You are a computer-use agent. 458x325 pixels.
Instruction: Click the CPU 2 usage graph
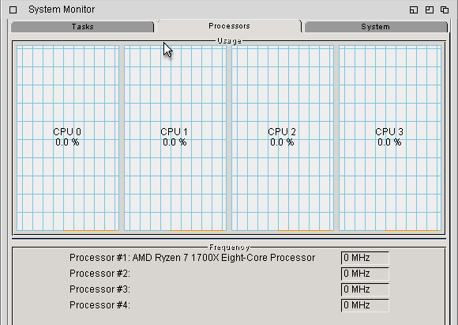pos(283,138)
